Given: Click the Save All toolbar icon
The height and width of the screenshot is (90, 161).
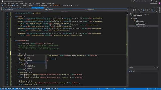Looking at the screenshot, I should coord(15,5).
